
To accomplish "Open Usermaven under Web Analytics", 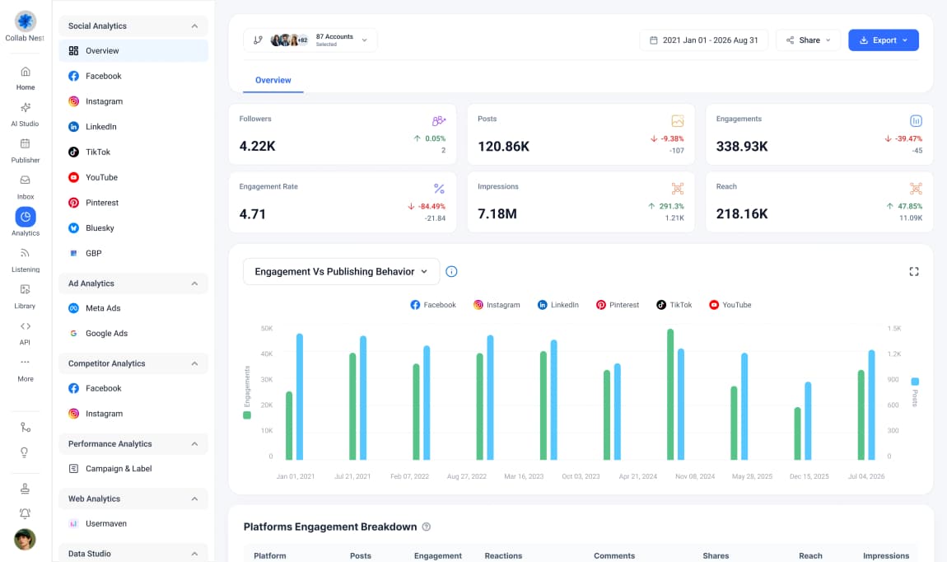I will pyautogui.click(x=133, y=524).
